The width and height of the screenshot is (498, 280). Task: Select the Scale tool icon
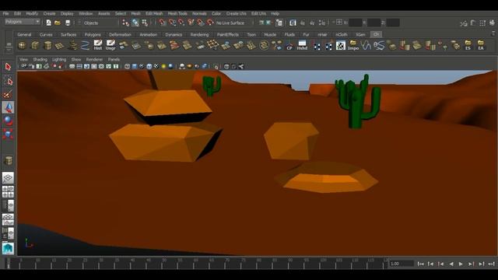(x=8, y=134)
